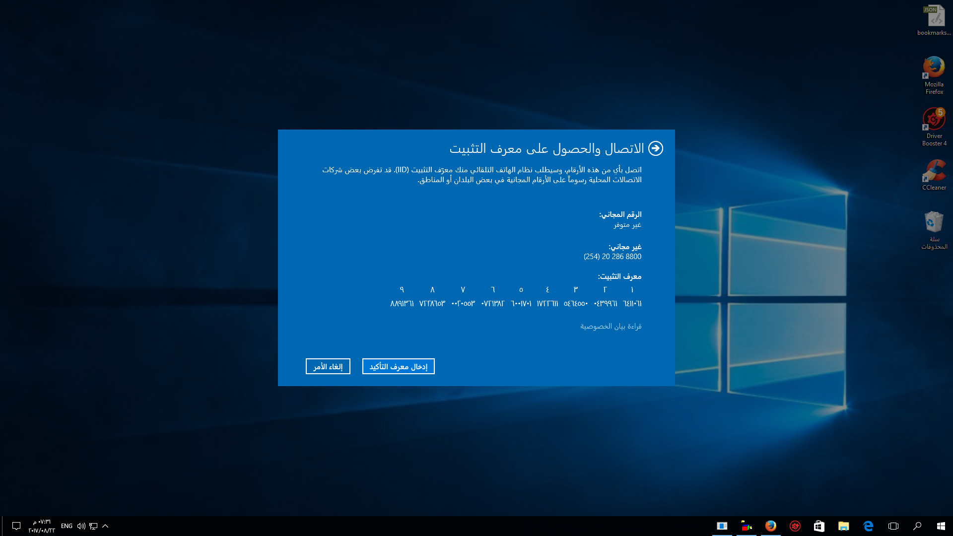
Task: Click the معرف التثبيت label
Action: pyautogui.click(x=619, y=276)
